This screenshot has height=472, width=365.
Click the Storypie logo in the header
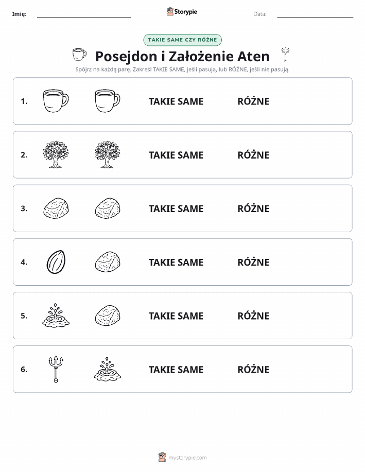[x=182, y=12]
